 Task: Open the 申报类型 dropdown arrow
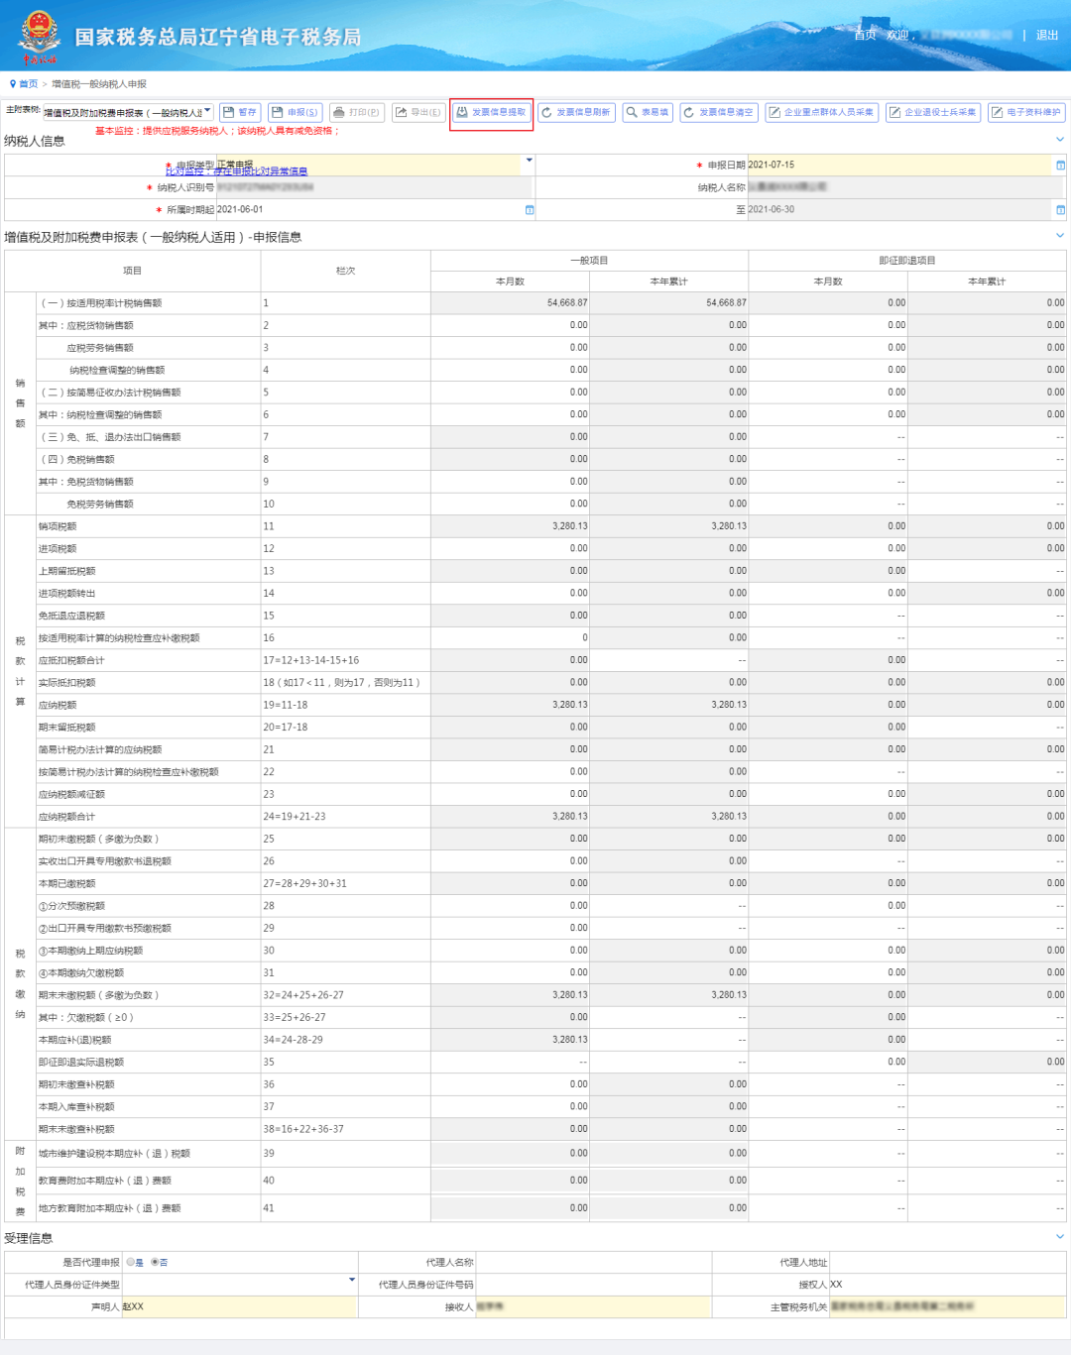click(x=529, y=161)
